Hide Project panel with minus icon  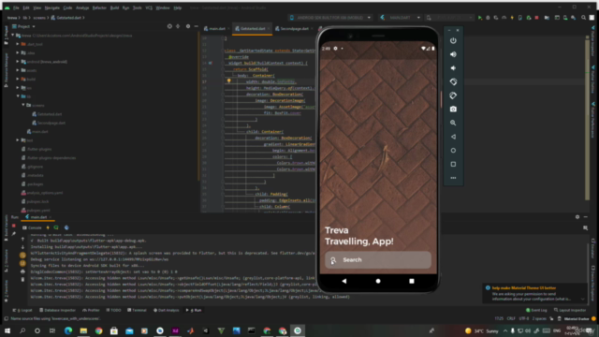[197, 26]
